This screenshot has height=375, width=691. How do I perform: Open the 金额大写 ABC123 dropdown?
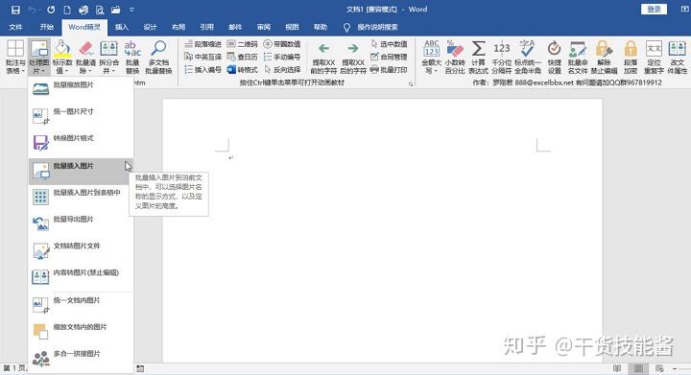[x=431, y=57]
